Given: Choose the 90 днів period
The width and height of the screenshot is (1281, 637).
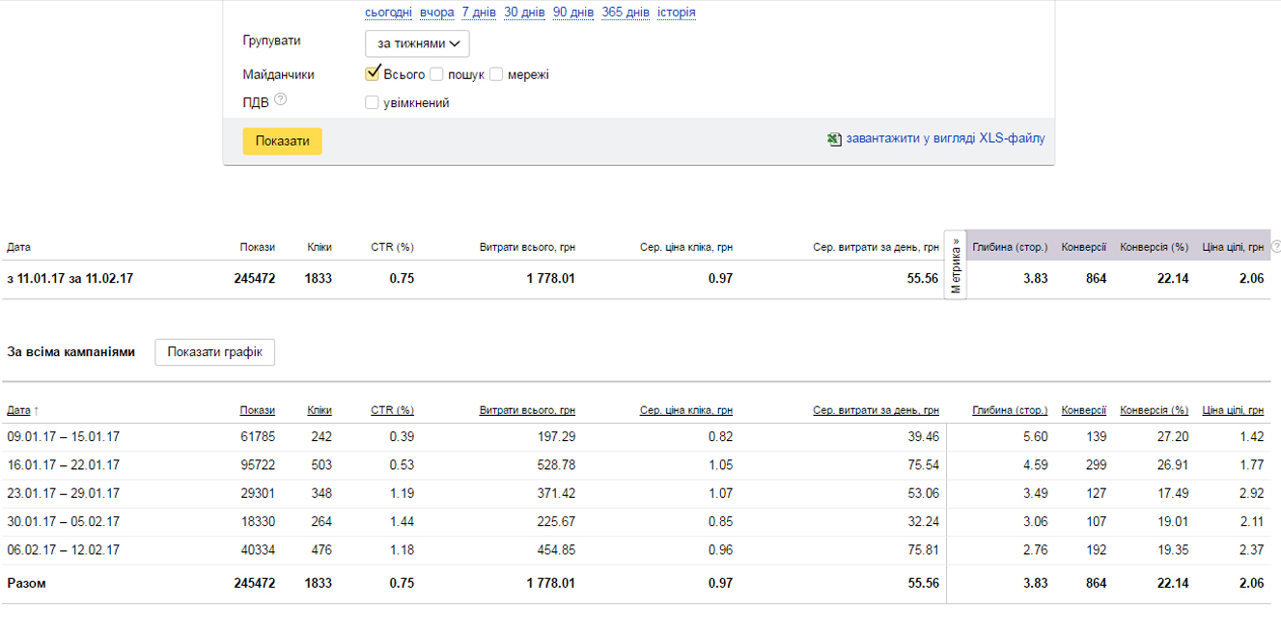Looking at the screenshot, I should pos(573,13).
